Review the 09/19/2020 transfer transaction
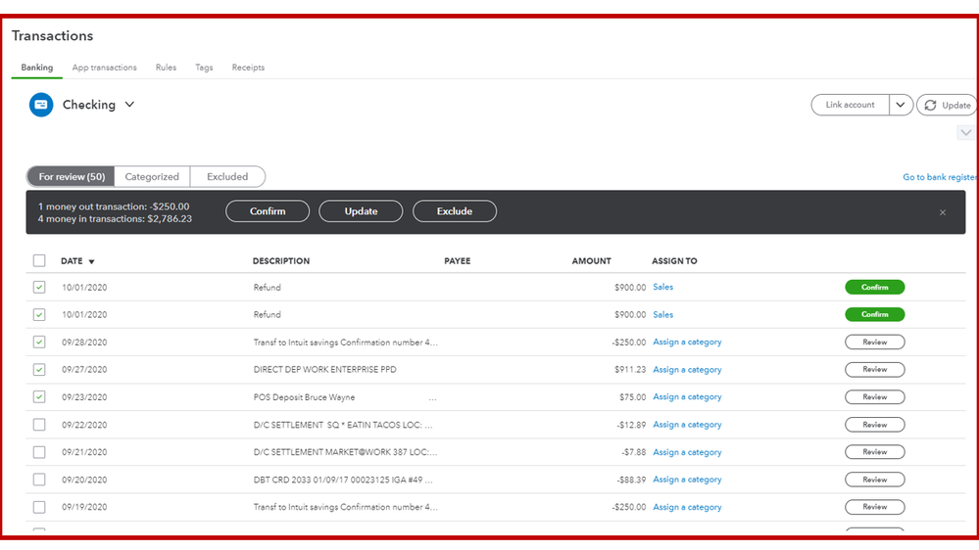Viewport: 979px width, 550px height. [875, 507]
